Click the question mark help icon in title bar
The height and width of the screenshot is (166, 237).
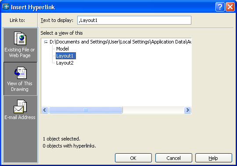click(x=220, y=7)
